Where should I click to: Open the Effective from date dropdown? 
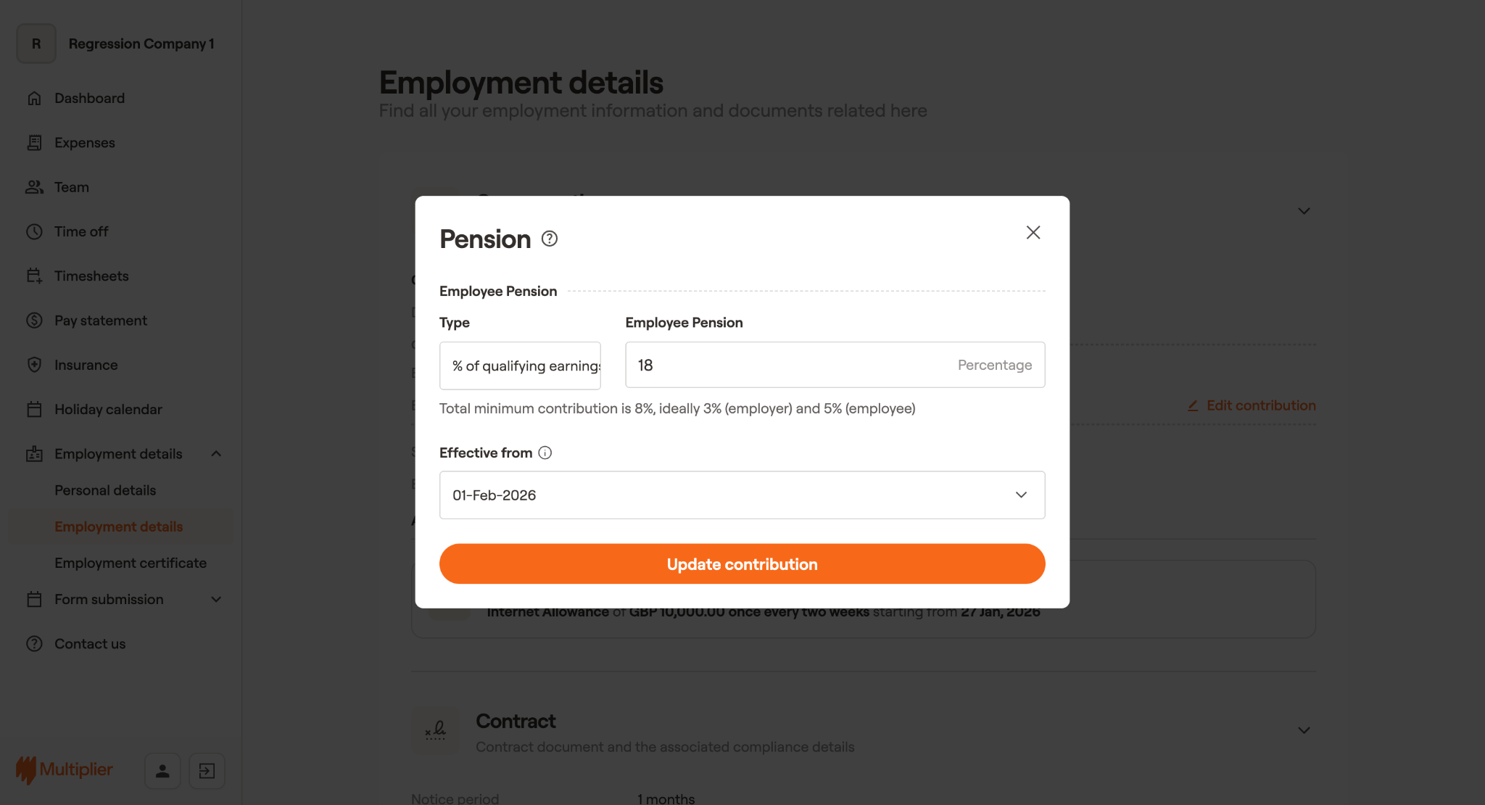pos(742,495)
